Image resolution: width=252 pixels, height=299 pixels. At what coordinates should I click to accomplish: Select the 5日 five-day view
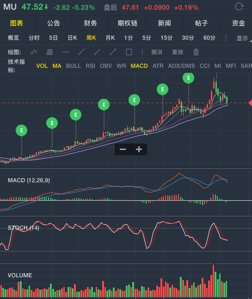click(x=53, y=38)
